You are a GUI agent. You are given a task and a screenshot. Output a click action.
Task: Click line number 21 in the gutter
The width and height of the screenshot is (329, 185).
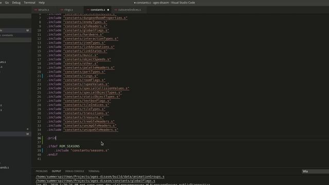(x=39, y=76)
